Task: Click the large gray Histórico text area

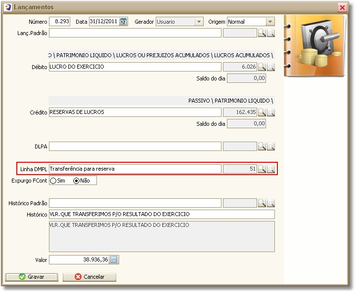Action: [x=162, y=236]
